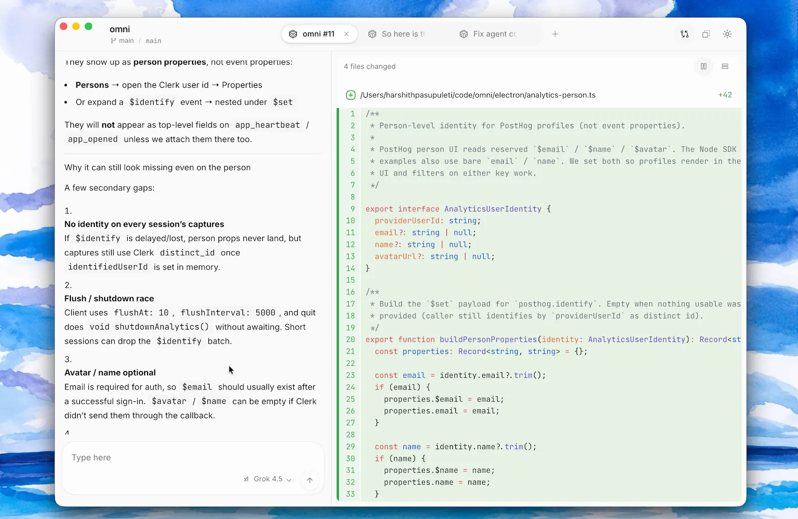Click the '4 files changed' label
Viewport: 798px width, 519px height.
tap(370, 66)
